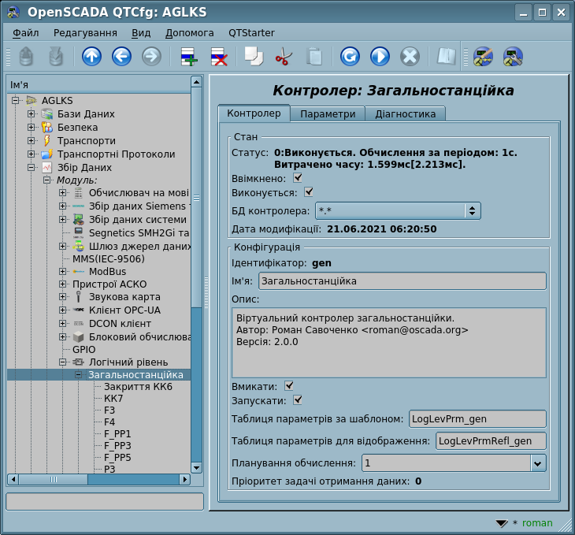The height and width of the screenshot is (535, 575).
Task: Toggle the Виконується checkbox
Action: [309, 192]
